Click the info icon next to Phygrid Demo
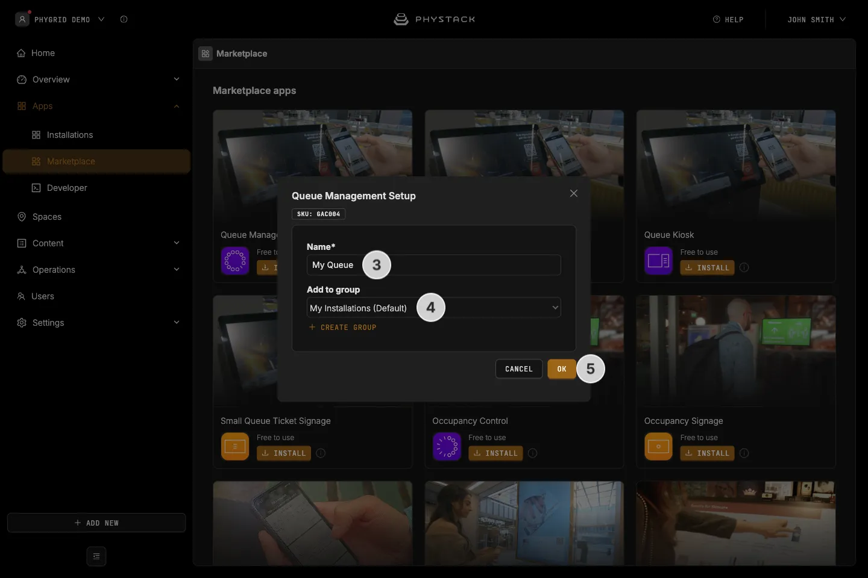868x578 pixels. 124,19
